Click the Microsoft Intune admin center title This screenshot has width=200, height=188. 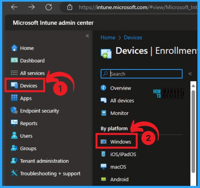click(x=53, y=23)
